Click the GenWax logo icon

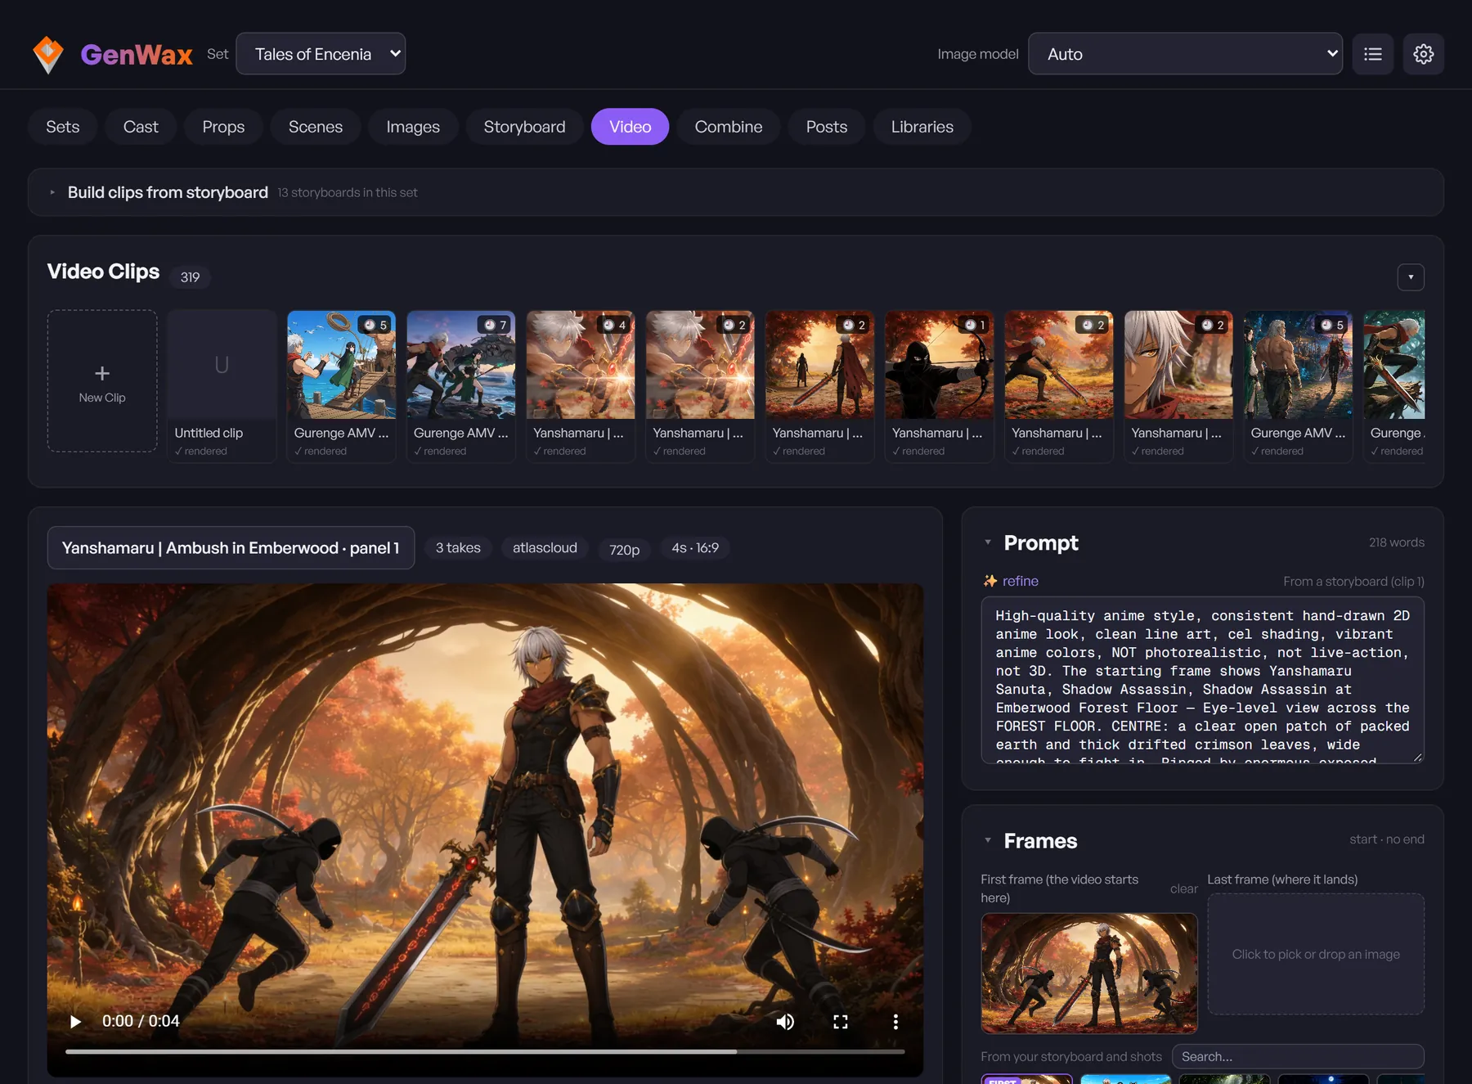pyautogui.click(x=48, y=54)
